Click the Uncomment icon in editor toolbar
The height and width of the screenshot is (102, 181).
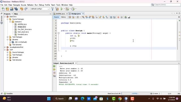(129, 17)
